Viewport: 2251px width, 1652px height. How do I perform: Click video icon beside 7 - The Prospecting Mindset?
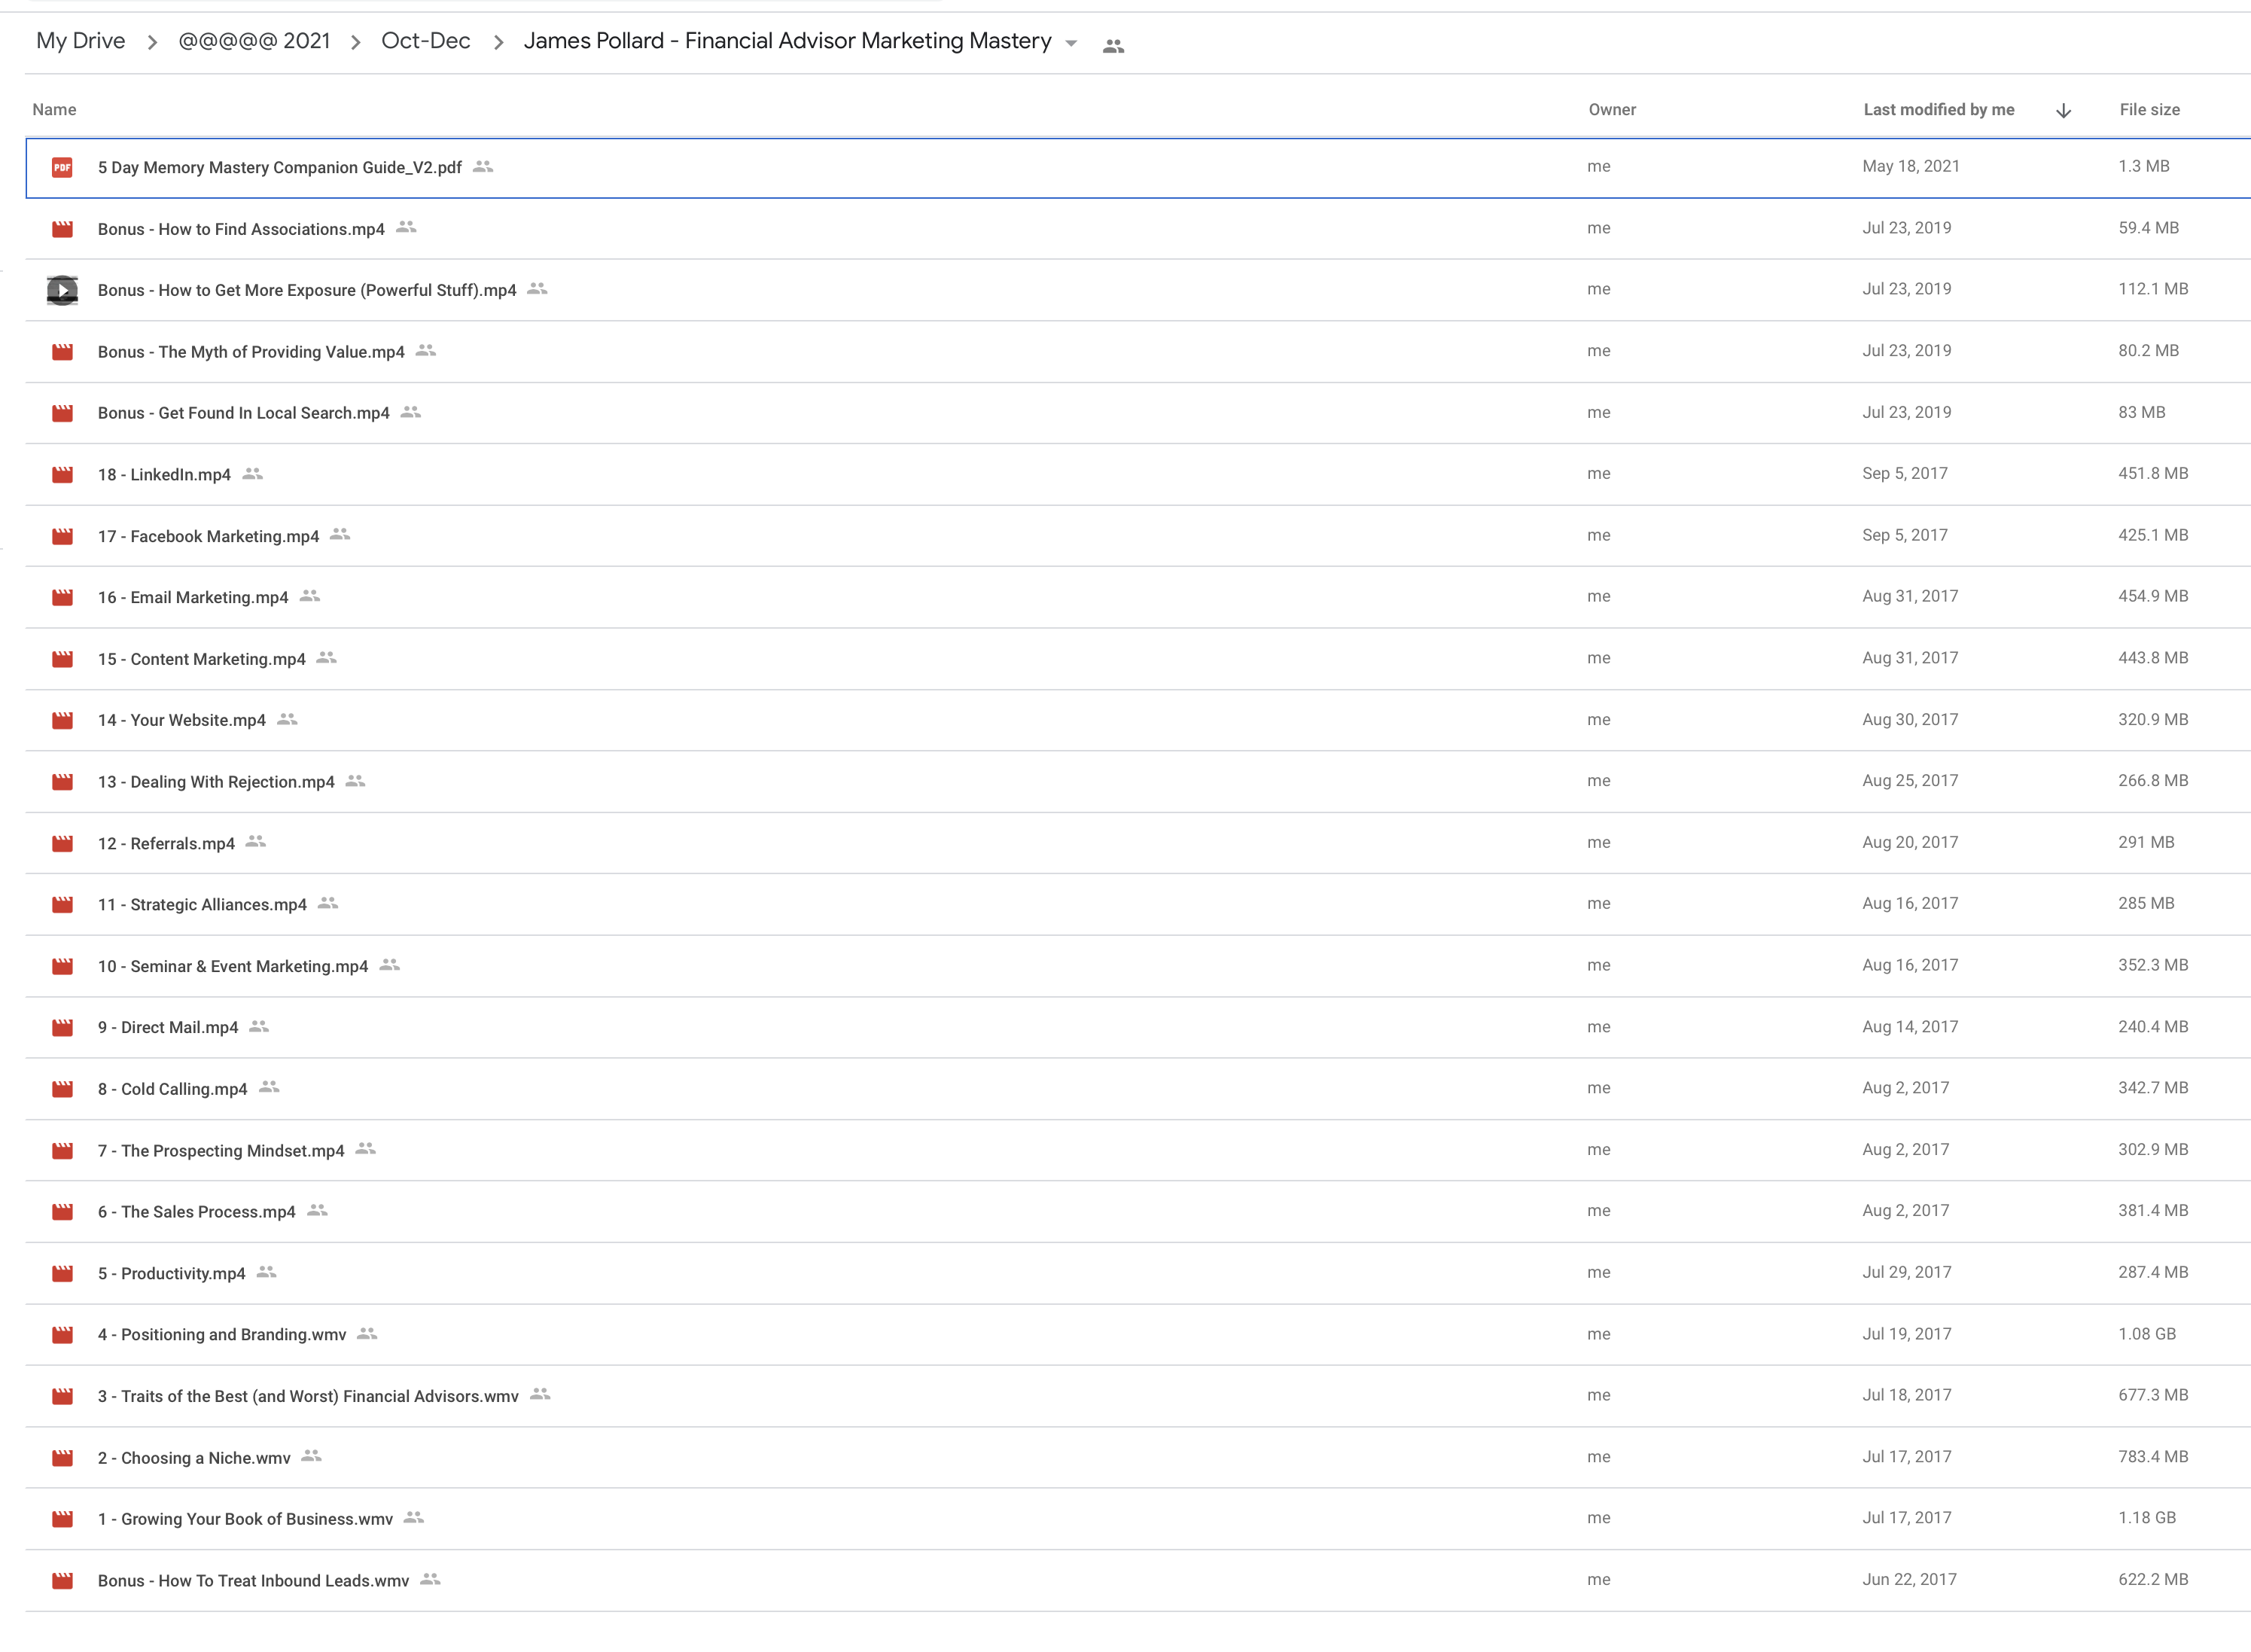62,1150
